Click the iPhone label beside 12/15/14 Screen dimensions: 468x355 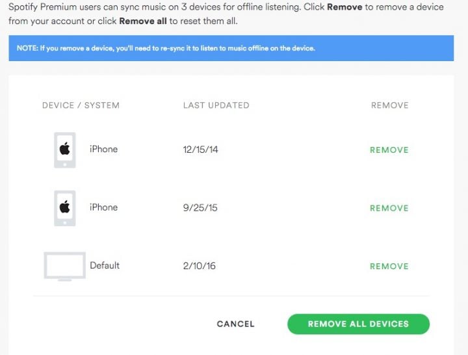pos(103,149)
